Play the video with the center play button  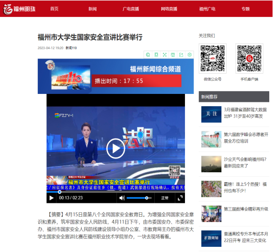pos(115,149)
